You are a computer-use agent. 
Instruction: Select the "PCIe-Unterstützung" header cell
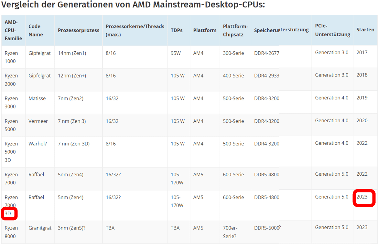pos(332,30)
